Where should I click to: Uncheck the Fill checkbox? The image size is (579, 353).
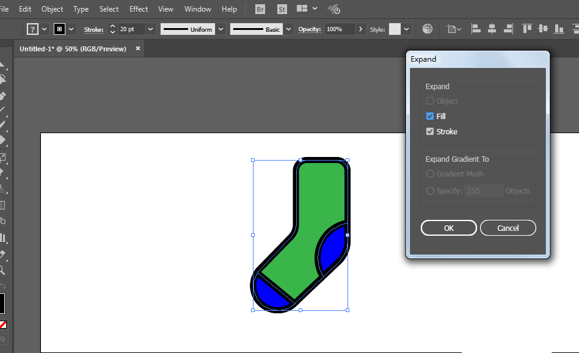tap(430, 116)
